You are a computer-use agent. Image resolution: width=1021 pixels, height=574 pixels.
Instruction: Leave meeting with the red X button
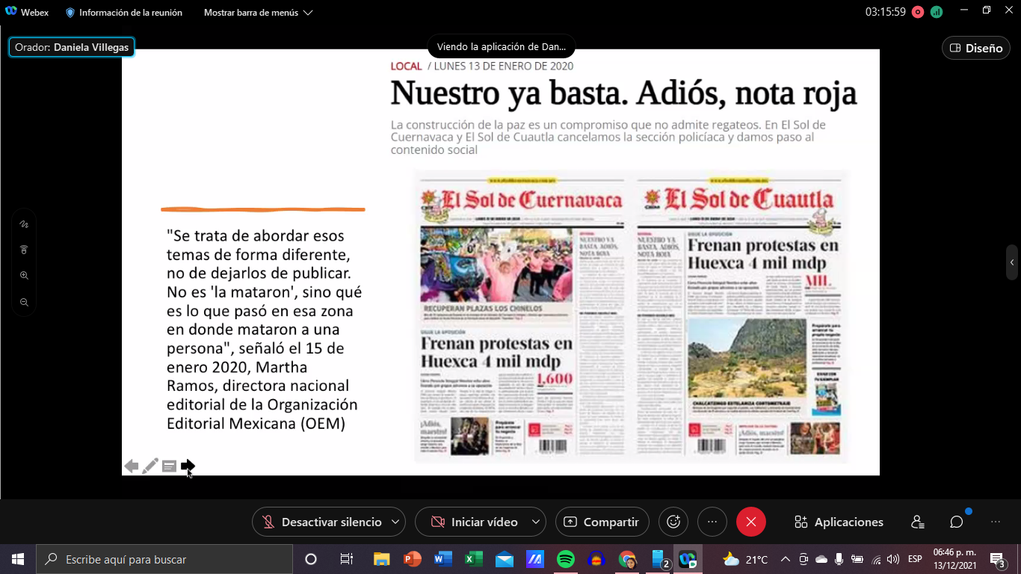[751, 522]
